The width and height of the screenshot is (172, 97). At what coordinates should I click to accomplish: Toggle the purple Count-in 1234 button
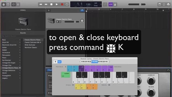click(x=111, y=4)
